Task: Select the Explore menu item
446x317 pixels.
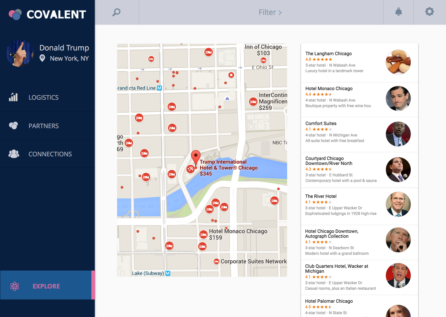Action: click(47, 285)
